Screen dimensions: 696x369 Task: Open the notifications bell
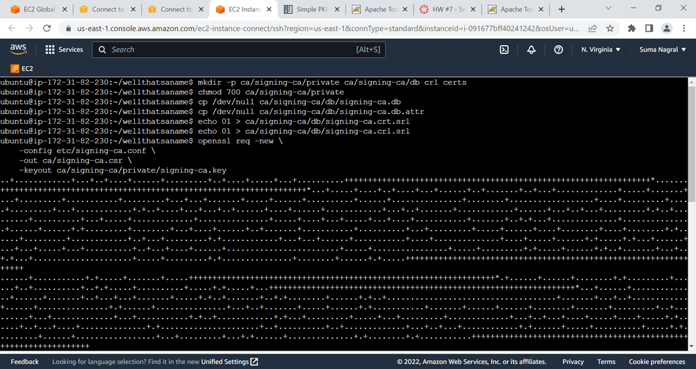[x=531, y=49]
